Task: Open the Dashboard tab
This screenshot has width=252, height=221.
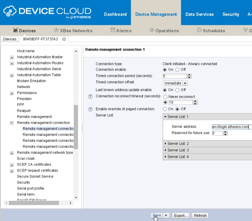Action: tap(115, 14)
